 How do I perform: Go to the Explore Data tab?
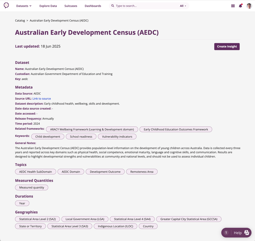[x=48, y=6]
